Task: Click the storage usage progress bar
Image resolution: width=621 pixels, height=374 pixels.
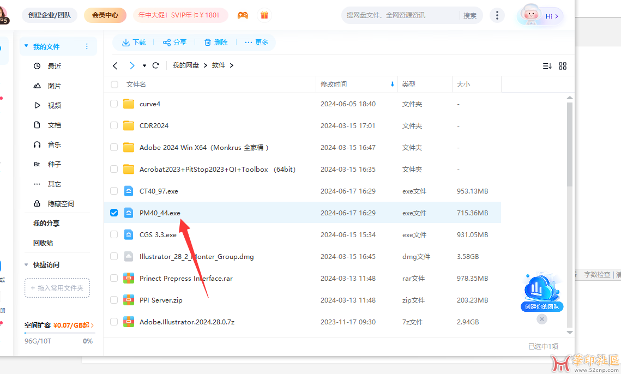Action: pos(60,333)
